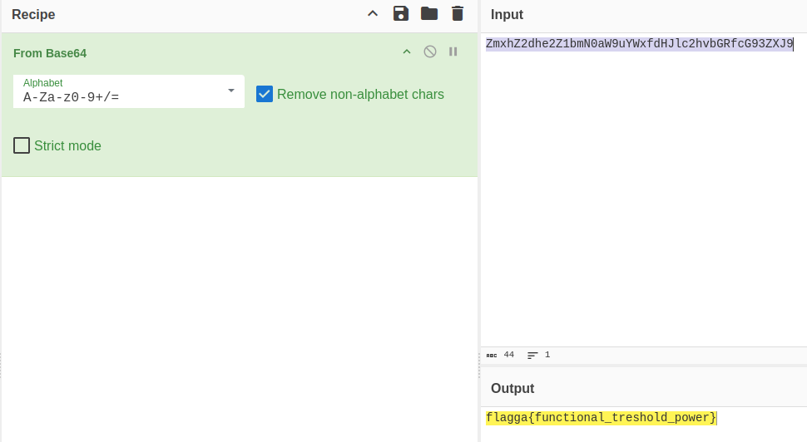
Task: Select the From Base64 operation title
Action: [50, 53]
